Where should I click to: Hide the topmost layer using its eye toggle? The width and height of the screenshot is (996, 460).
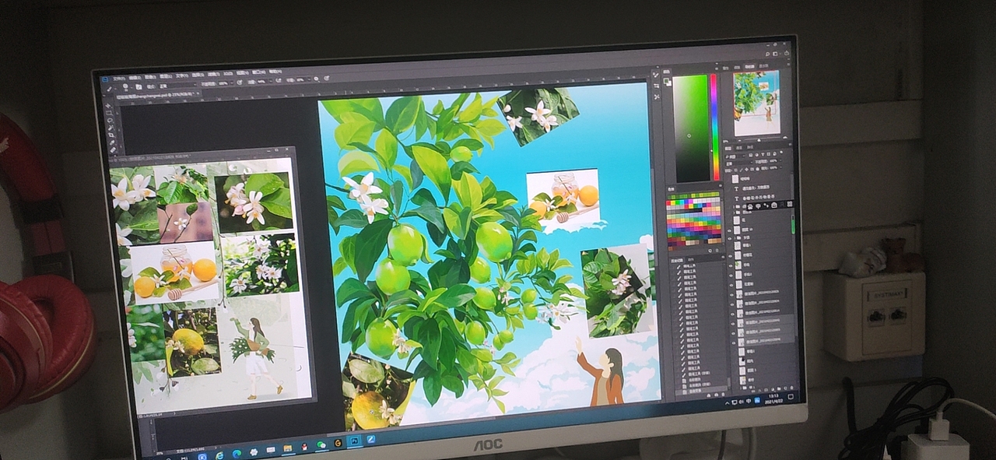728,178
